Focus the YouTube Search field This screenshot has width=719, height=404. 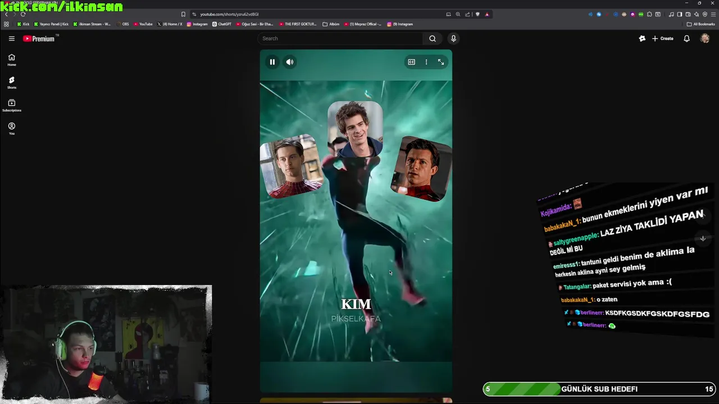click(340, 38)
